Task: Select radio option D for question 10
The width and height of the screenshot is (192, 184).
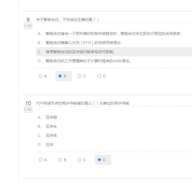Action: 99,160
